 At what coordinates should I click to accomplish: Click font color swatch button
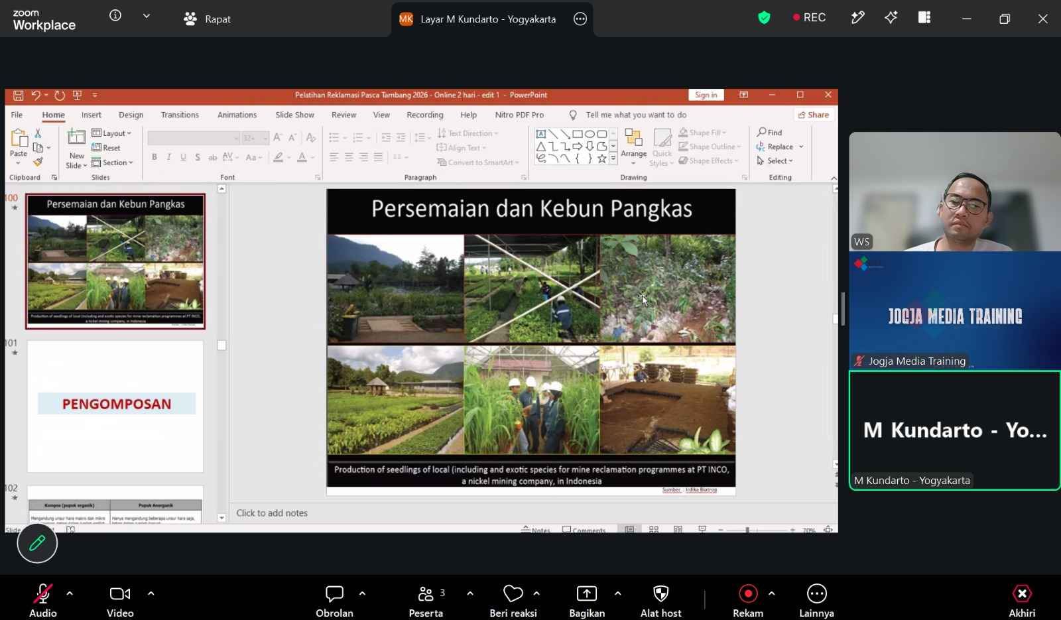point(302,157)
